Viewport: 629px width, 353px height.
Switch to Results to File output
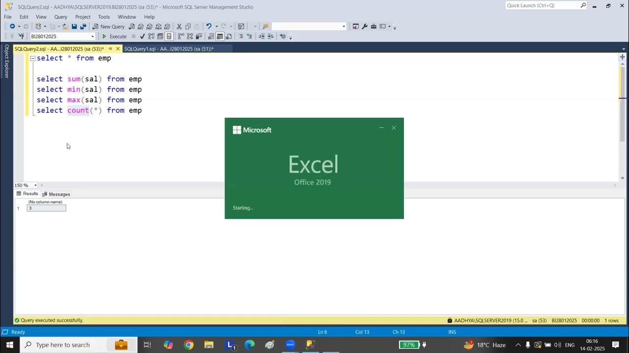click(x=229, y=36)
